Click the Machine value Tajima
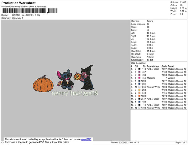 click(x=150, y=21)
